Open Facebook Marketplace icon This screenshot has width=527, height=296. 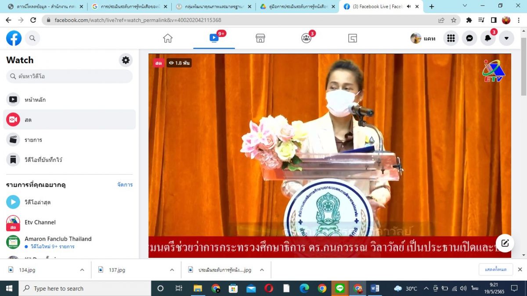tap(260, 38)
